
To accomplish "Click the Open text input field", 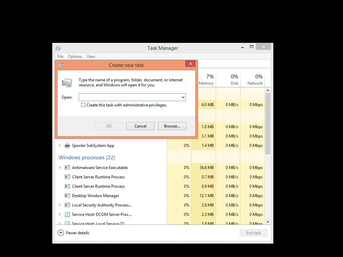I will [130, 97].
